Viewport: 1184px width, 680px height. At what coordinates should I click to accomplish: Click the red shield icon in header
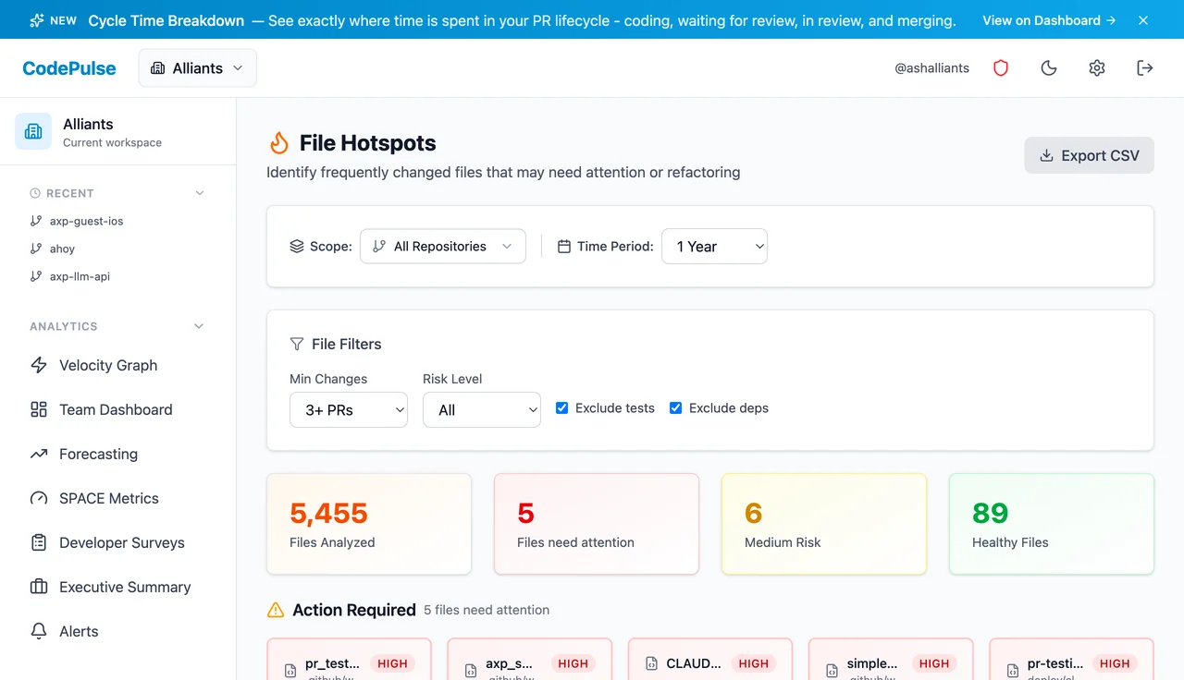coord(1001,67)
